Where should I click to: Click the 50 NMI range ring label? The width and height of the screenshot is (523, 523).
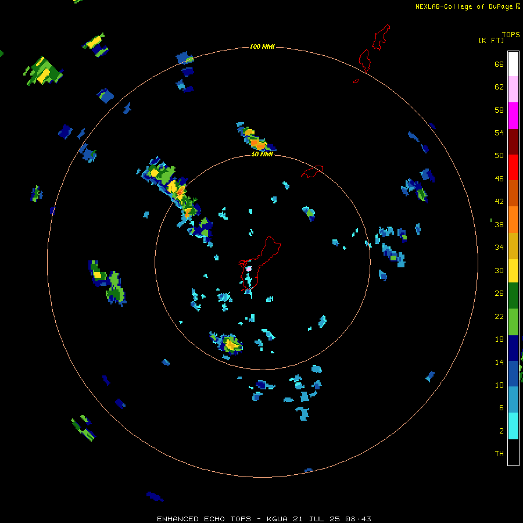[x=262, y=155]
